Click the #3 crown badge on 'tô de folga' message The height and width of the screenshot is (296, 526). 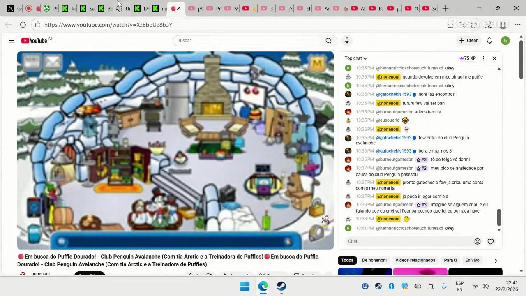(x=422, y=160)
